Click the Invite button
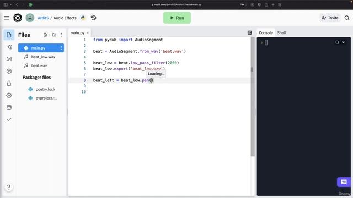 point(330,18)
